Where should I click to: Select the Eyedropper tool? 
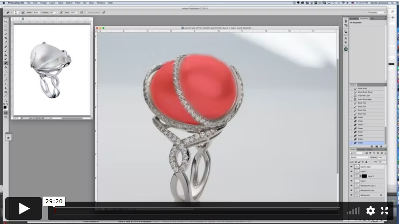coord(6,42)
